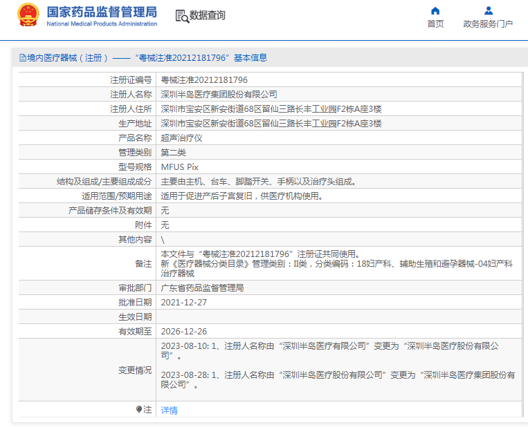This screenshot has height=427, width=528.
Task: Click the 数据查询 heading text
Action: click(207, 15)
